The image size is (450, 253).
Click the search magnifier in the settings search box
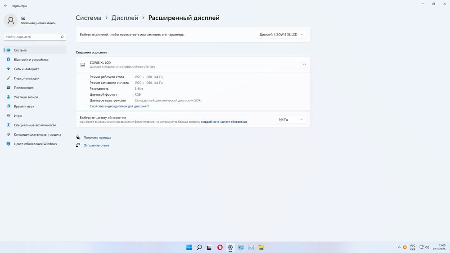(62, 37)
